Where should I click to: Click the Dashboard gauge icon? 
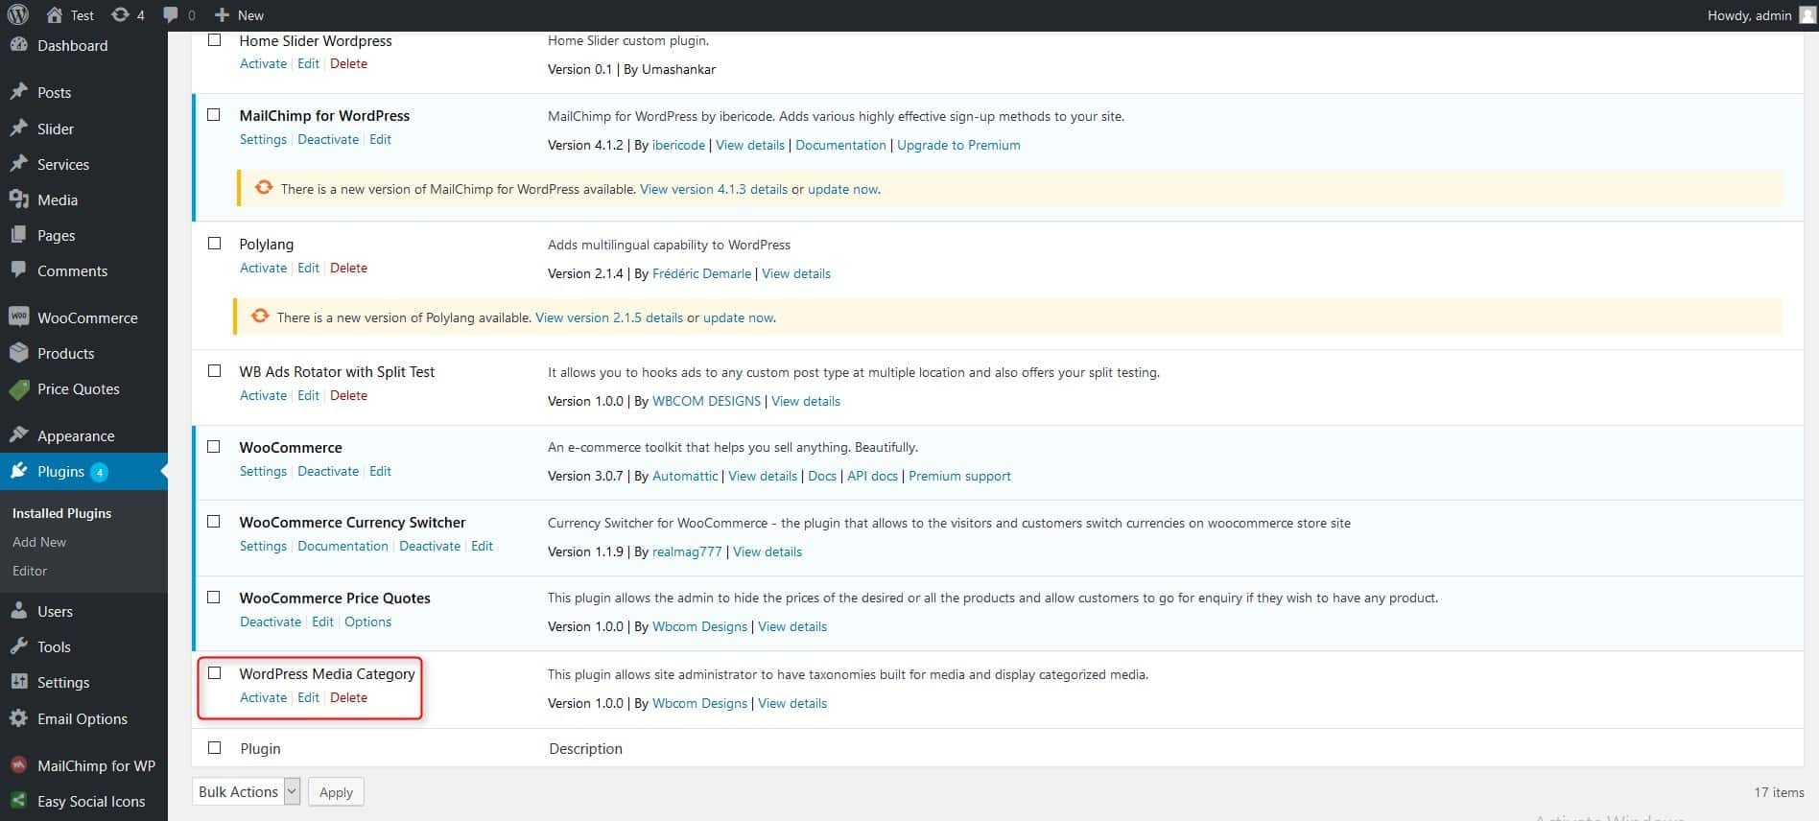(18, 45)
